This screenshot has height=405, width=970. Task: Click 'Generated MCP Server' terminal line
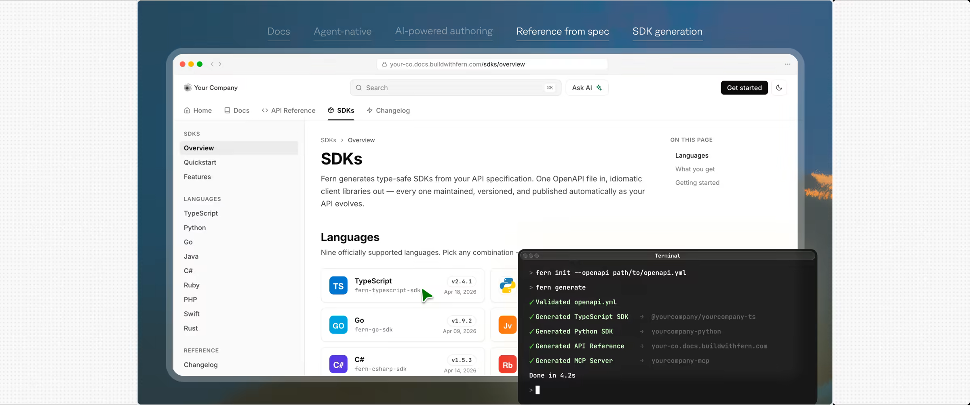pyautogui.click(x=571, y=361)
